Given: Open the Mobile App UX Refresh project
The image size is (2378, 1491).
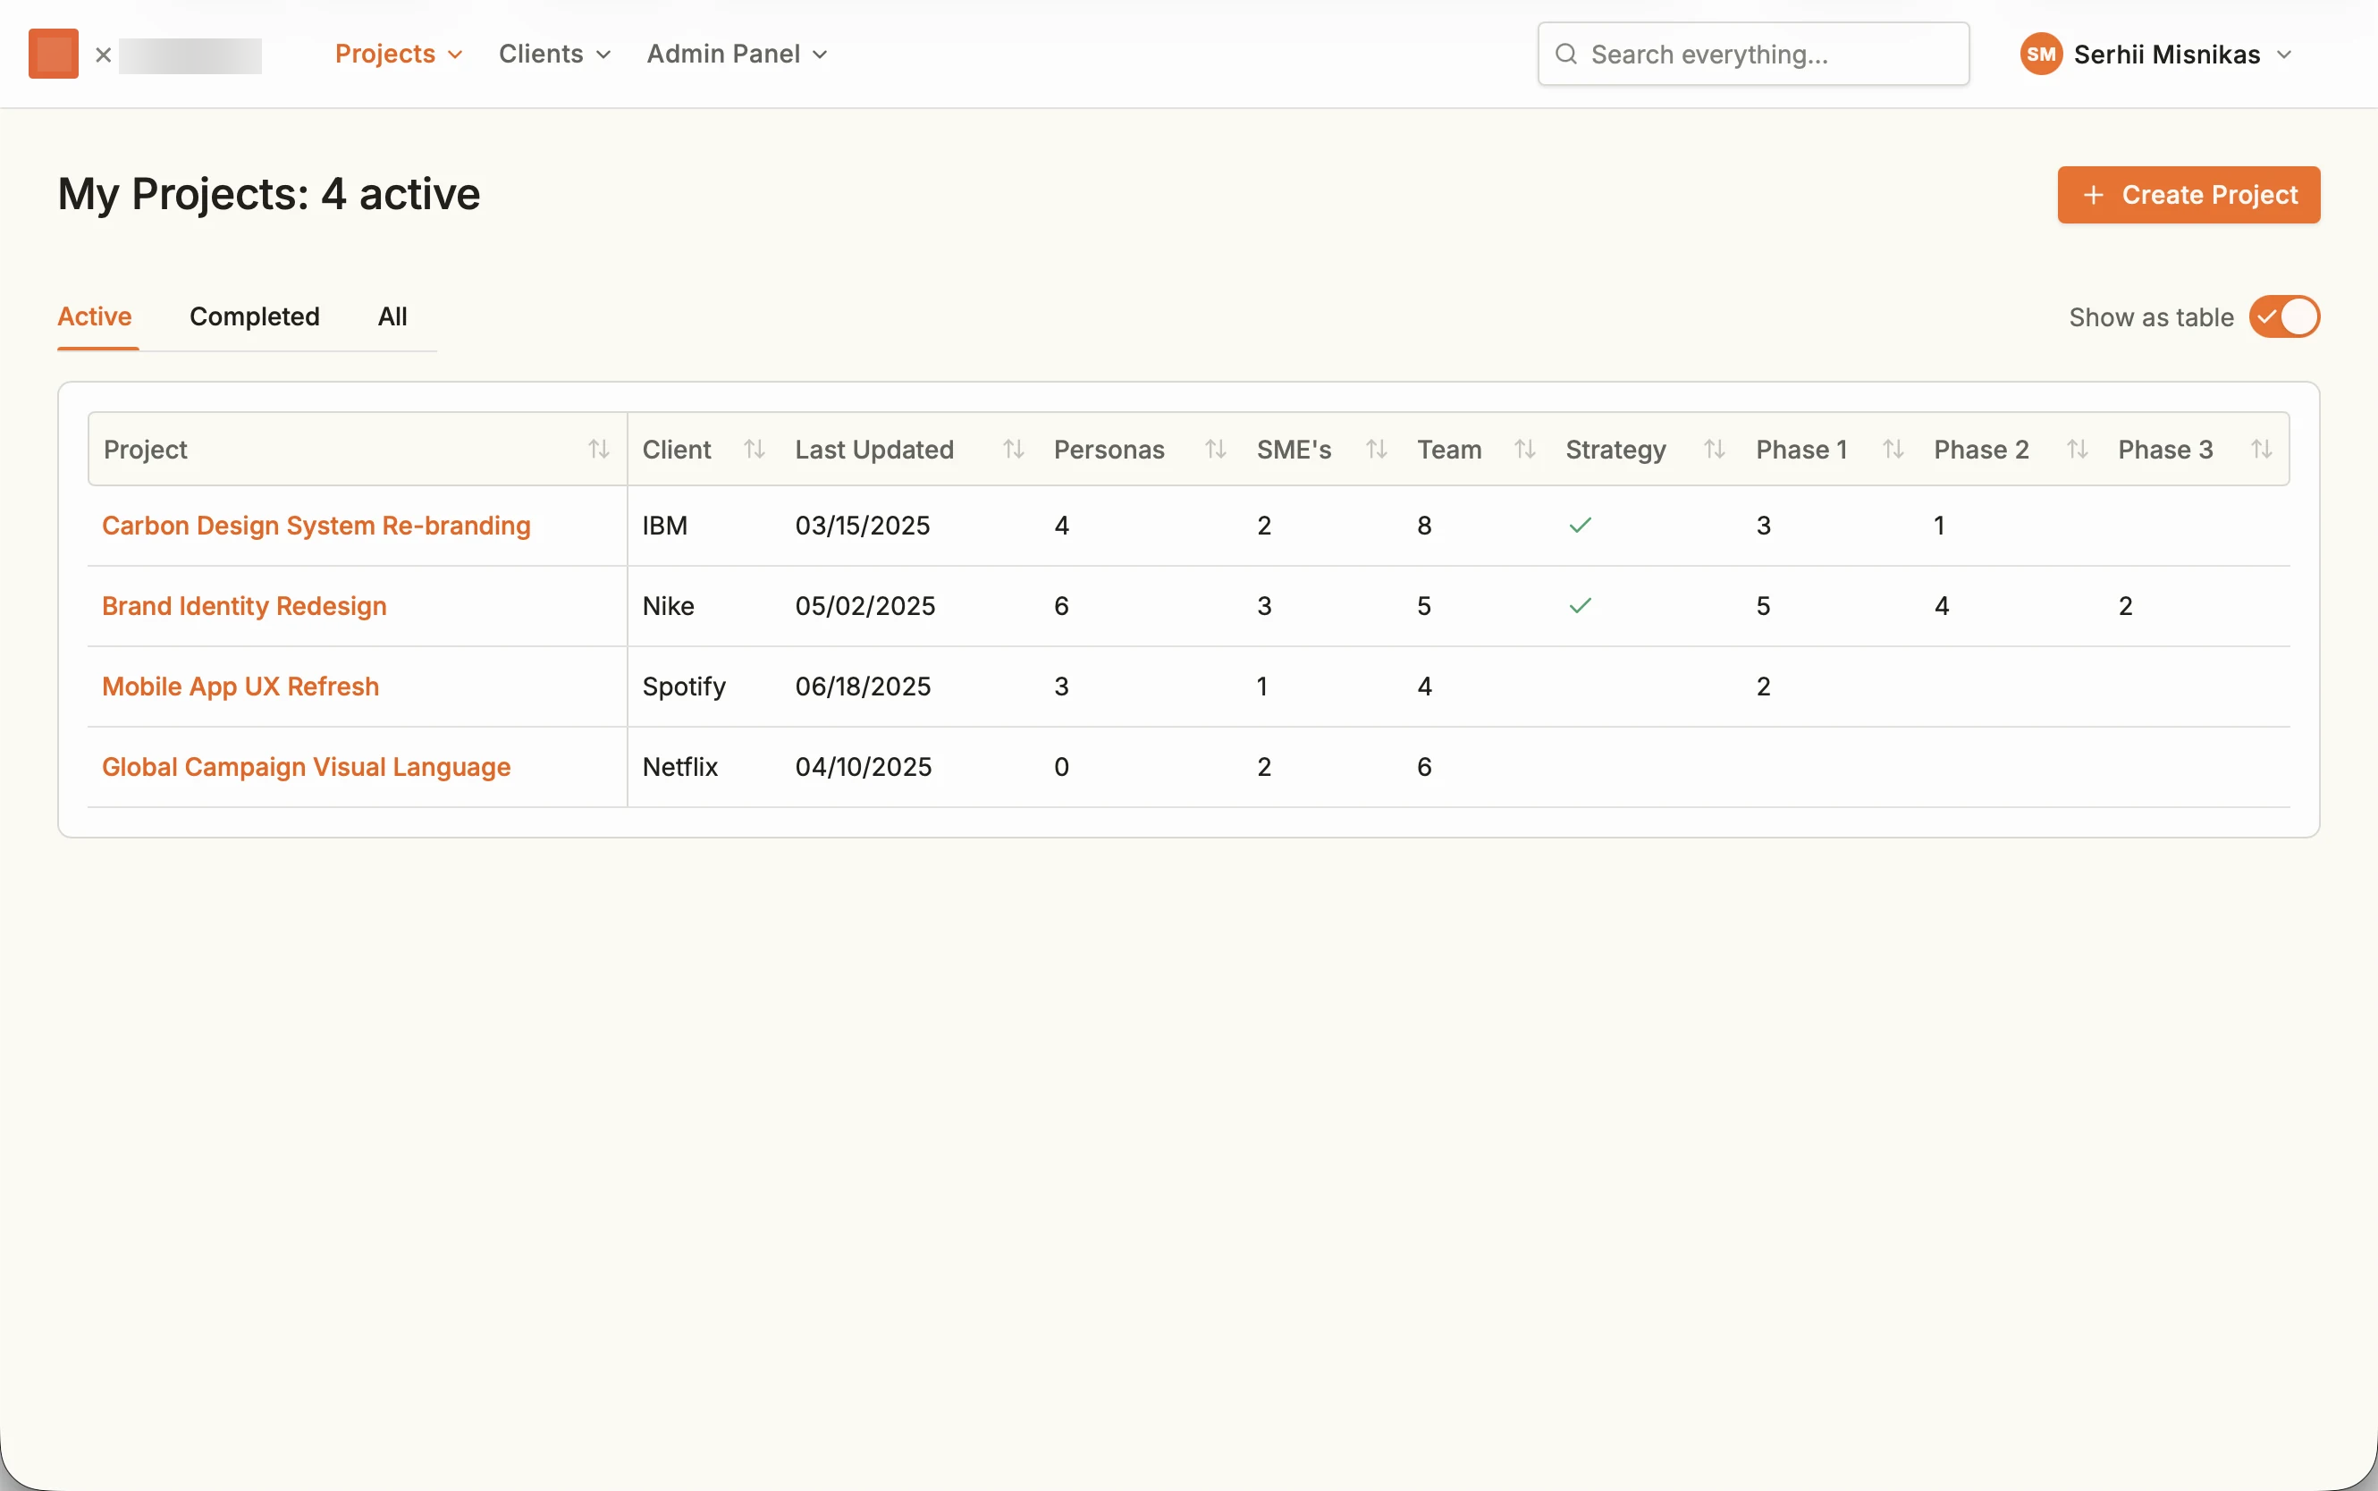Looking at the screenshot, I should pyautogui.click(x=240, y=687).
